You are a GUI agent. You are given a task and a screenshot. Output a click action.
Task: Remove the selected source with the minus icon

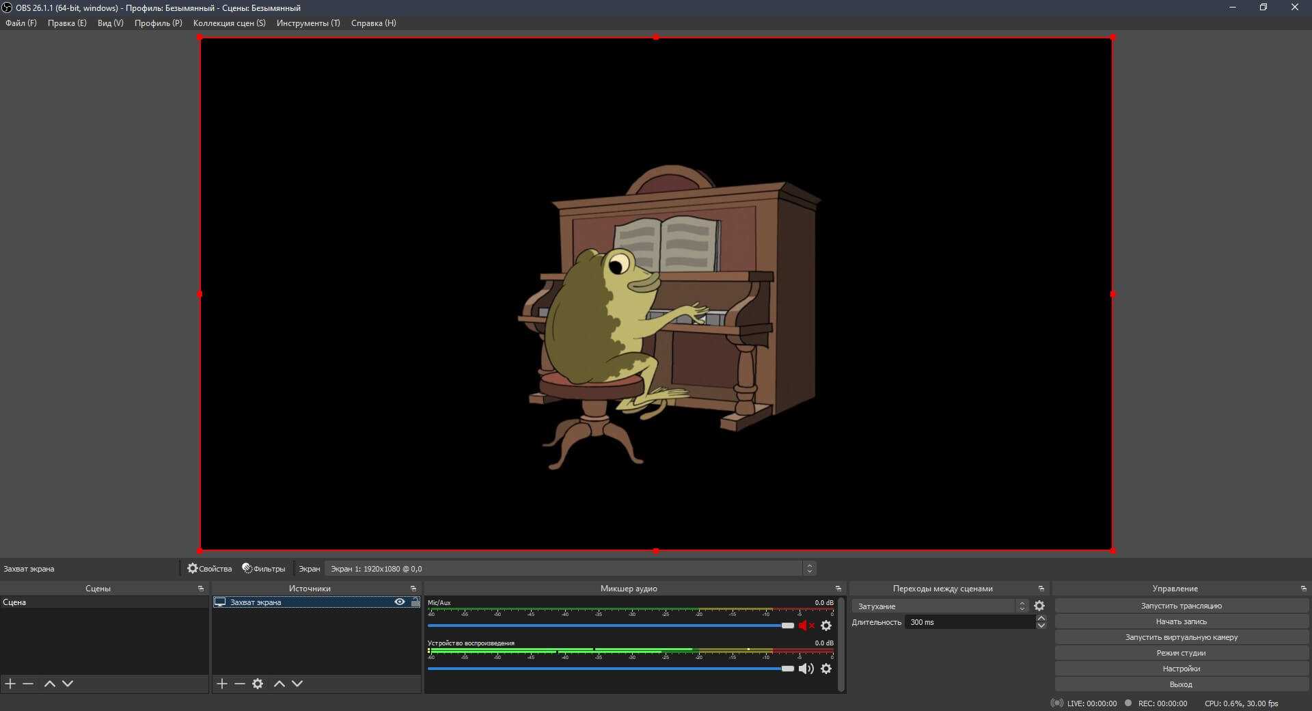(240, 684)
